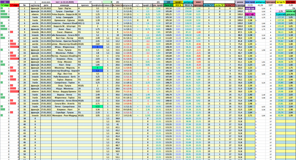Click the yellow 'за тур %' header cell
This screenshot has width=296, height=160.
[x=280, y=2]
